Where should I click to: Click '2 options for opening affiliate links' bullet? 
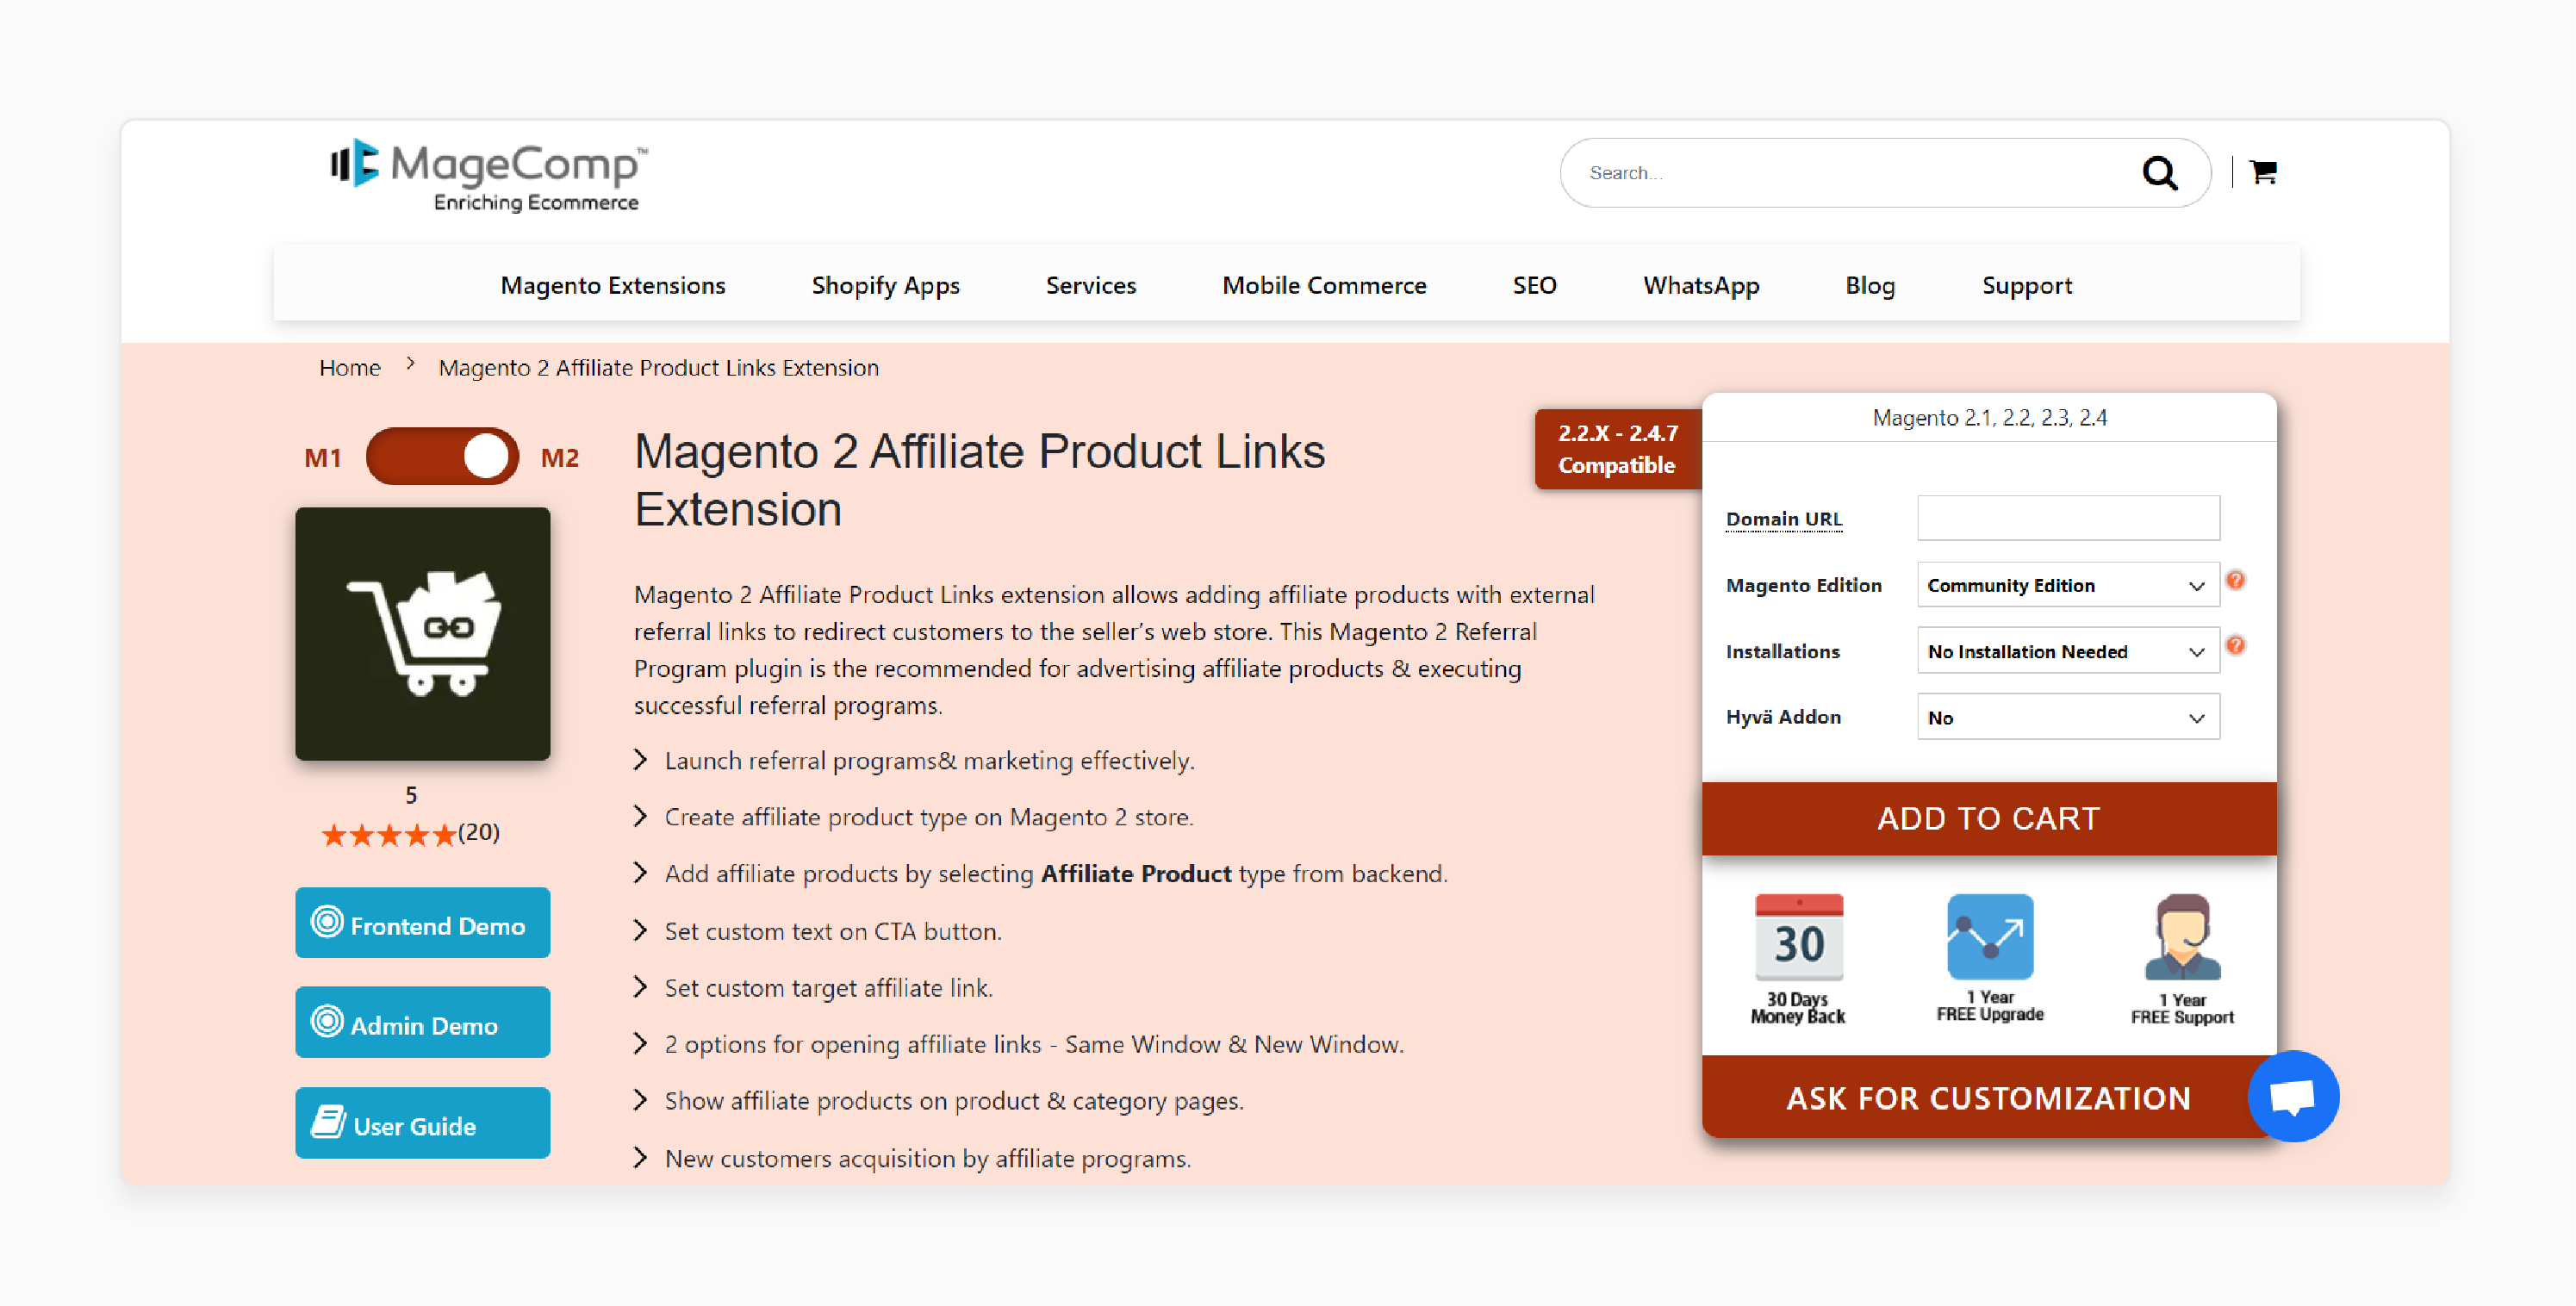tap(1033, 1044)
